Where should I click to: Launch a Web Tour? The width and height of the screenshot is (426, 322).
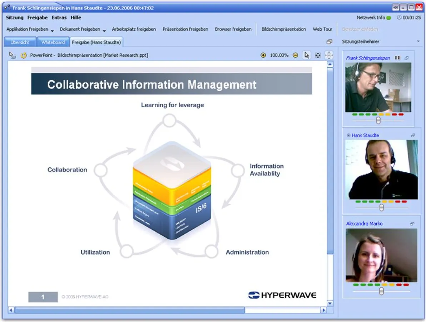pos(322,29)
